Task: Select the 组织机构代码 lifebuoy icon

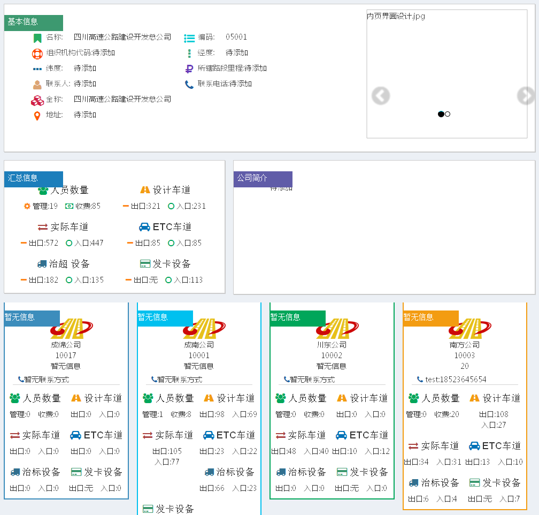Action: pyautogui.click(x=37, y=52)
